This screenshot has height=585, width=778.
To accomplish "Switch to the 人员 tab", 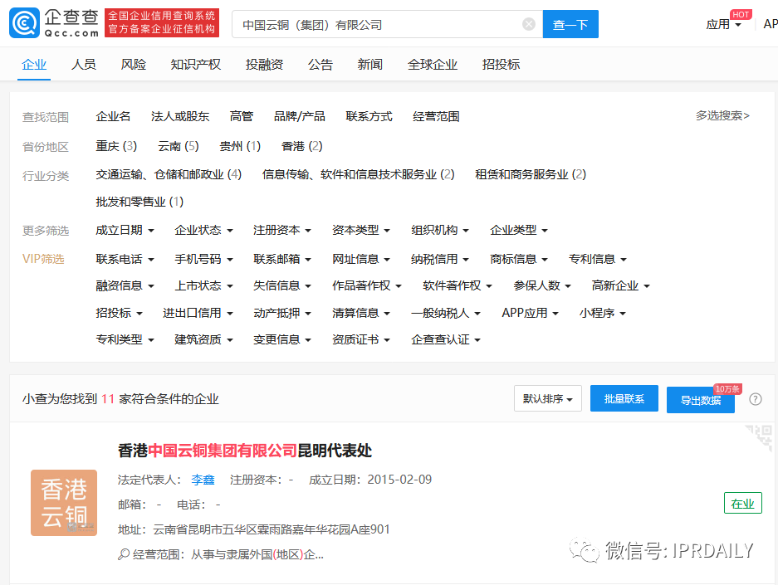I will coord(83,65).
